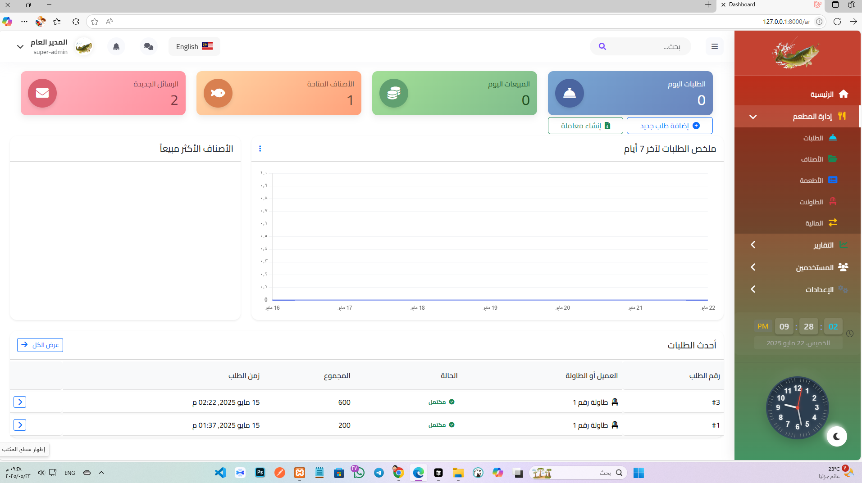Toggle the sidebar with the hamburger menu
The width and height of the screenshot is (862, 483).
pos(714,46)
